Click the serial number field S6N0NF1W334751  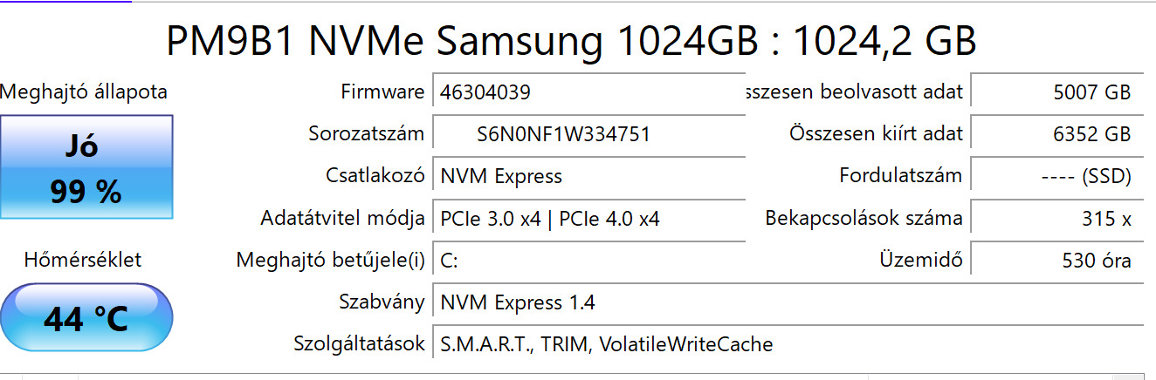(x=588, y=134)
